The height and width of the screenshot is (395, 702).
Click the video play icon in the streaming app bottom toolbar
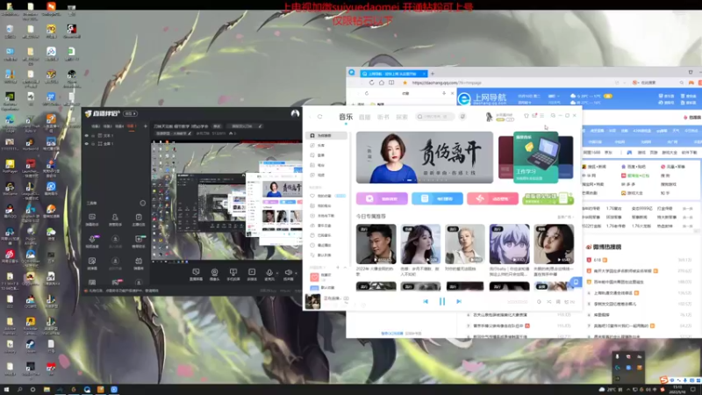click(252, 274)
